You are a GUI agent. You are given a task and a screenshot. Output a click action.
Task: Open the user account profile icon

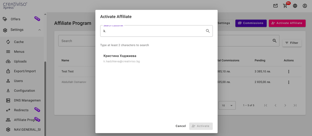(x=305, y=6)
